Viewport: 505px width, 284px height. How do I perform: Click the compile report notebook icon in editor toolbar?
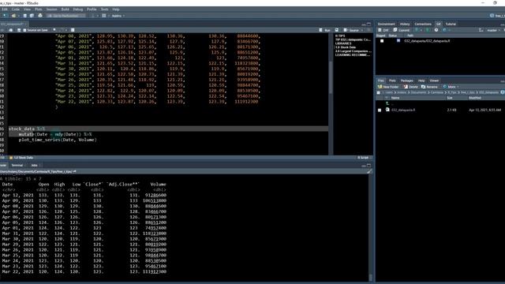point(73,30)
